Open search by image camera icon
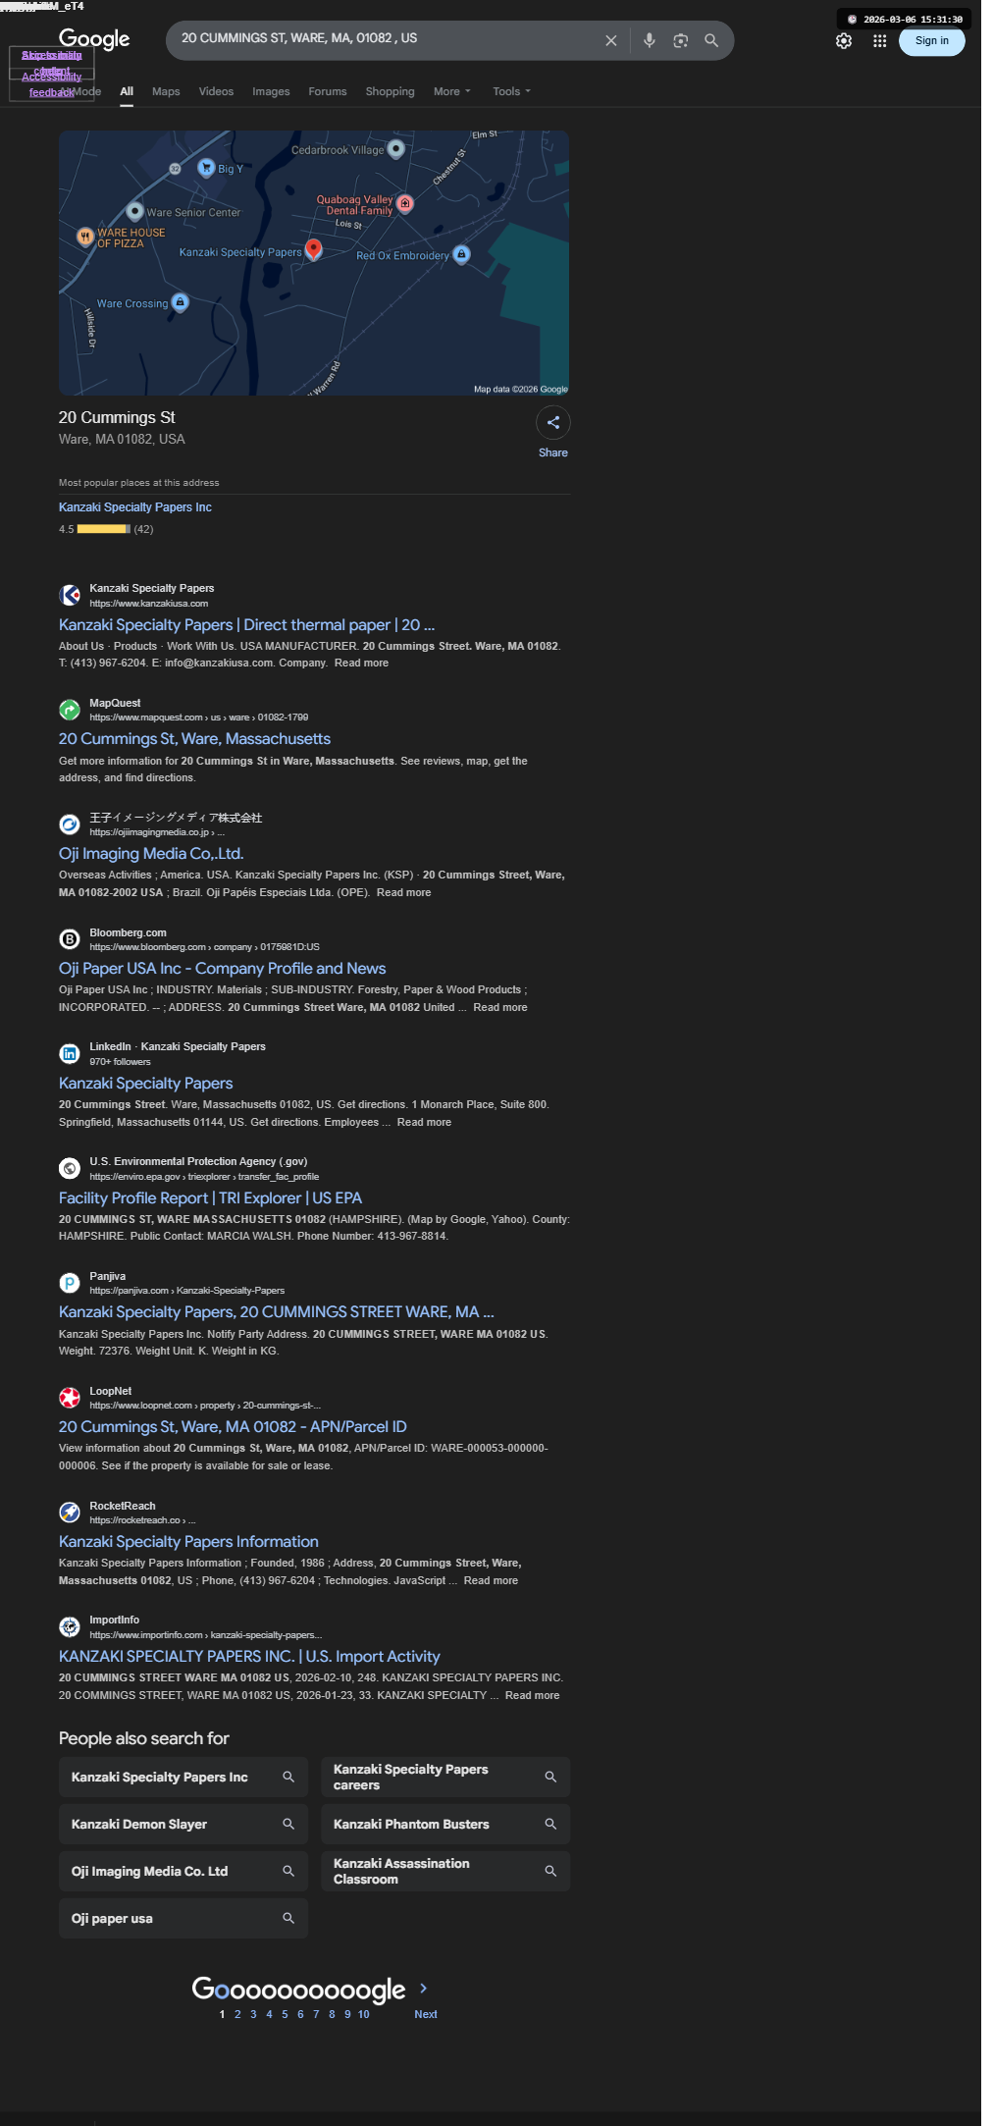The width and height of the screenshot is (993, 2126). point(680,40)
